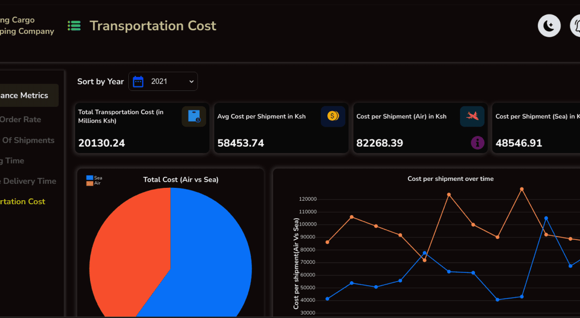The image size is (580, 318).
Task: Click the 'Sort by Year' label
Action: point(100,81)
